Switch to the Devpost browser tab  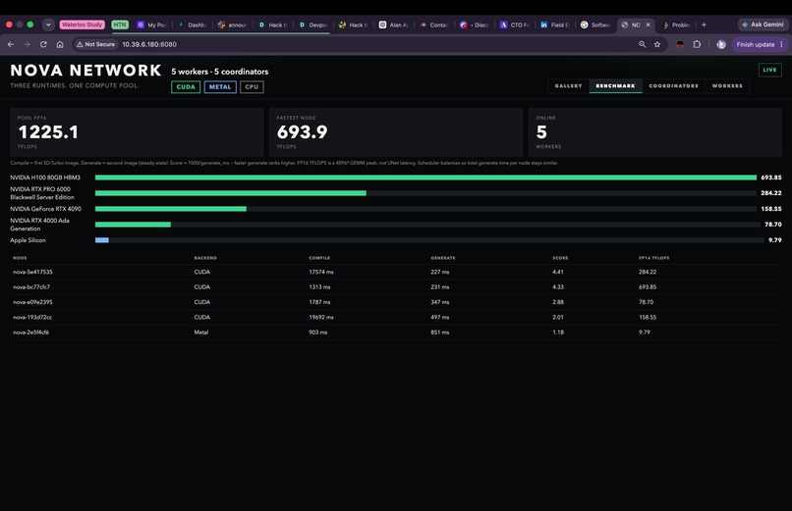[313, 25]
